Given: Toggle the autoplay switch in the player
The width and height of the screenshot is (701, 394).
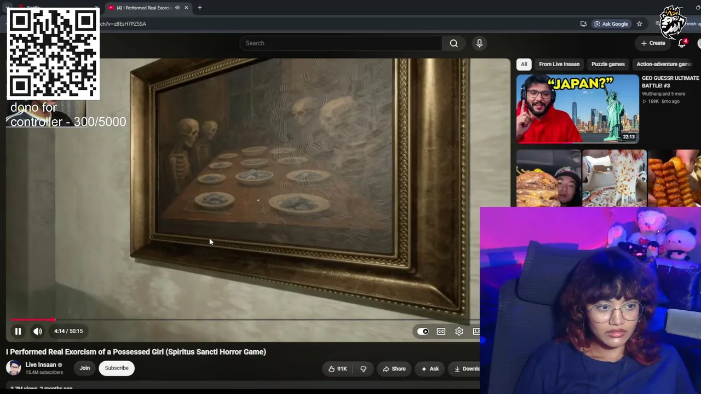Looking at the screenshot, I should click(423, 331).
